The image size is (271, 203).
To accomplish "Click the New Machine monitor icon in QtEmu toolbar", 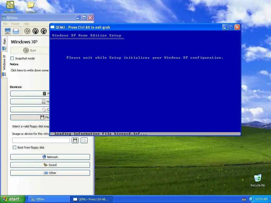I will [8, 31].
